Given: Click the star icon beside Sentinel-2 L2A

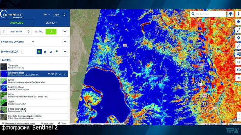Looking at the screenshot, I should point(45,52).
